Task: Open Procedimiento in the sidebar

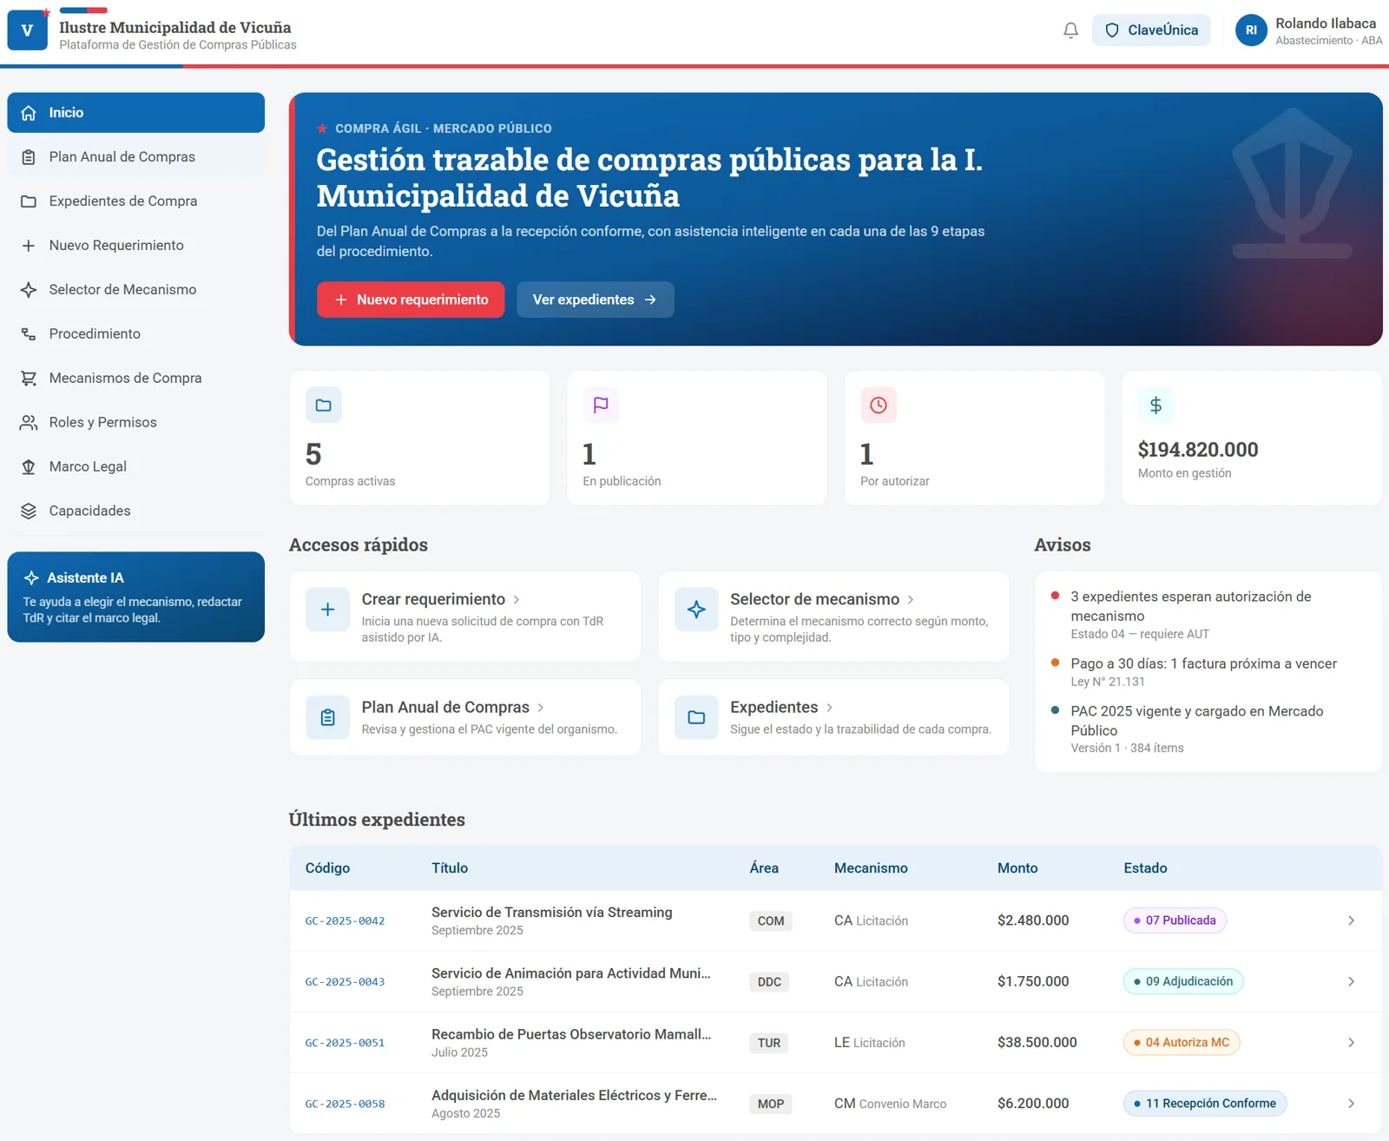Action: click(x=136, y=334)
